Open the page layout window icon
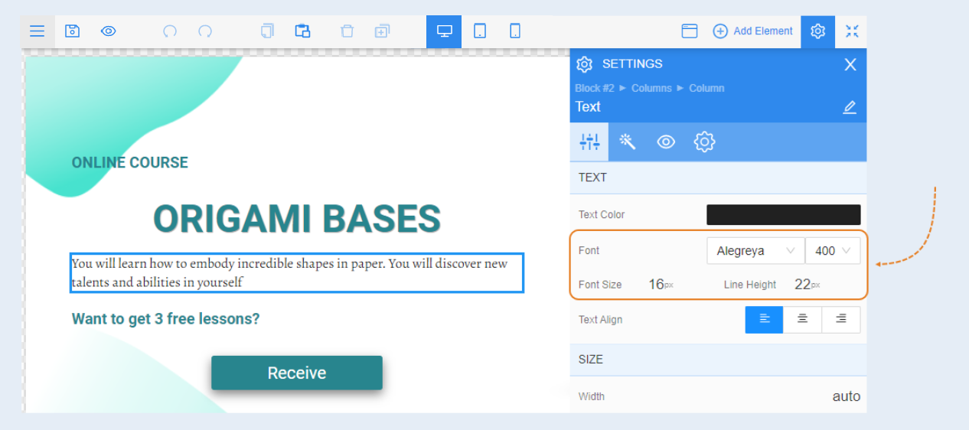Viewport: 969px width, 430px height. (x=690, y=31)
